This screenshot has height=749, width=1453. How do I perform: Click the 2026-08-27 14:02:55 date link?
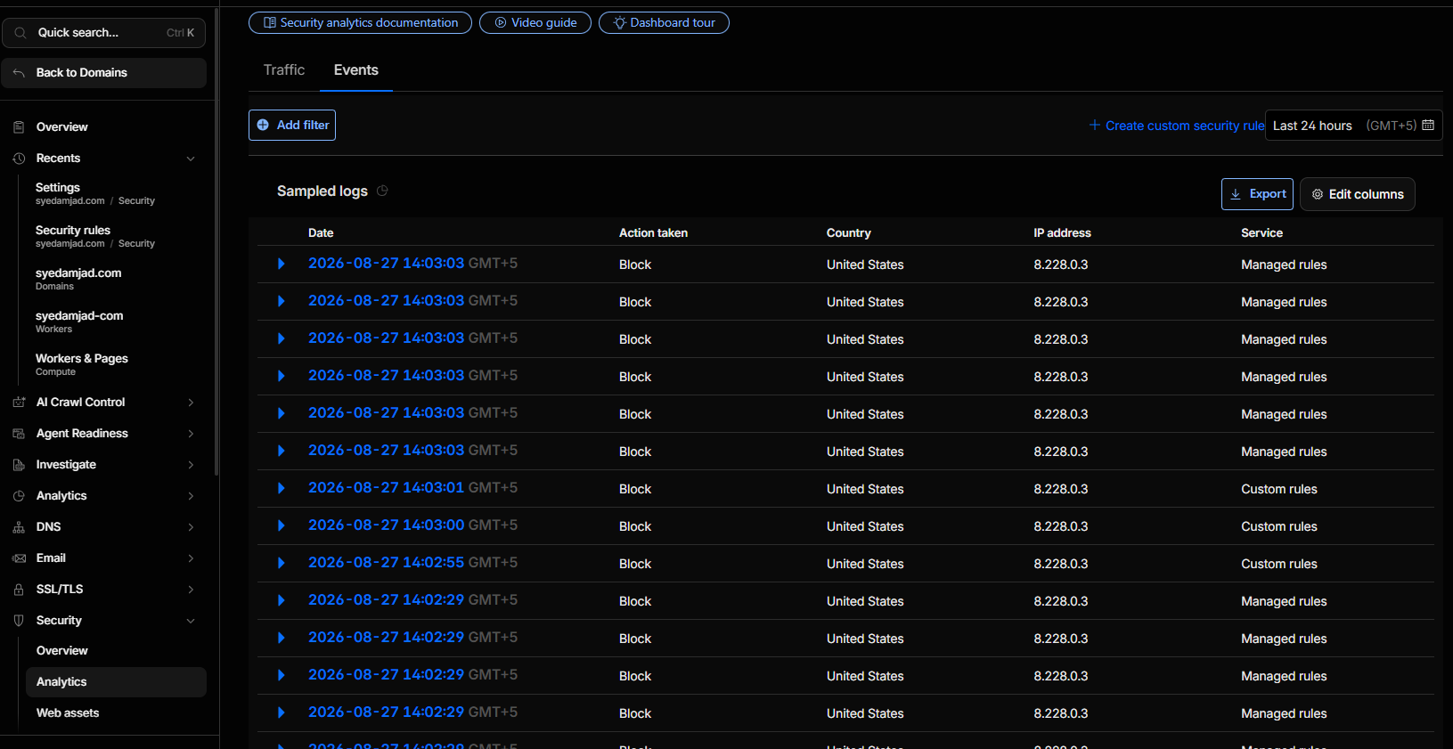pyautogui.click(x=386, y=563)
